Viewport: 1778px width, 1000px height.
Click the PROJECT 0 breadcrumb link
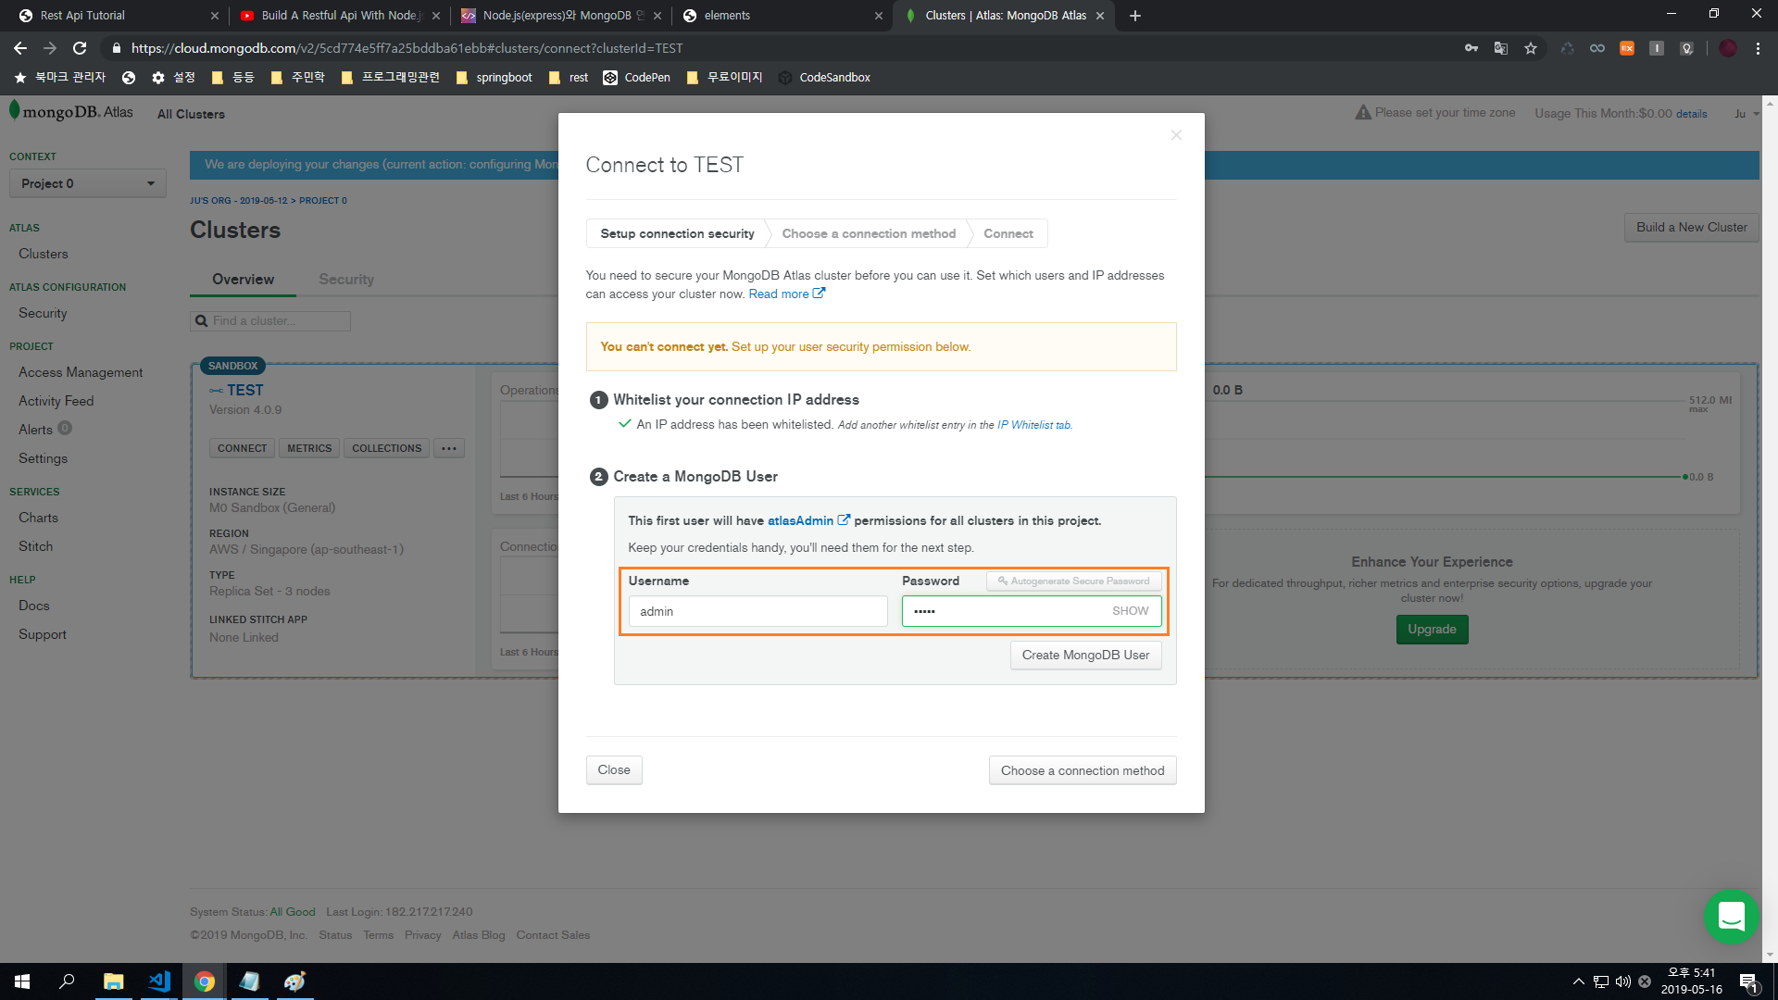click(323, 201)
